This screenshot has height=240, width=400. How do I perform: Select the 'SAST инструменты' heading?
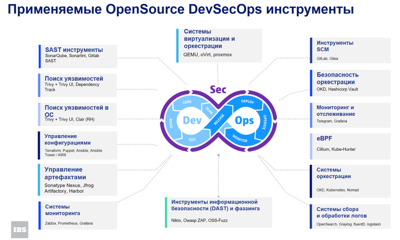click(74, 50)
